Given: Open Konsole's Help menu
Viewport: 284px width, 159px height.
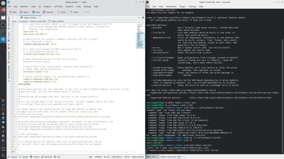Looking at the screenshot, I should 201,7.
